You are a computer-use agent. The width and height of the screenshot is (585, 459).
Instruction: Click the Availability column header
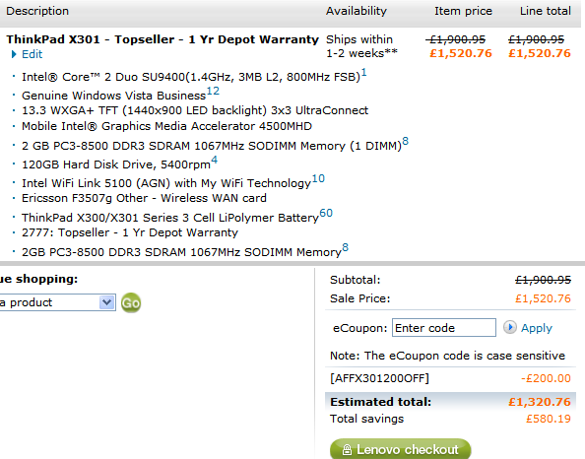coord(356,11)
